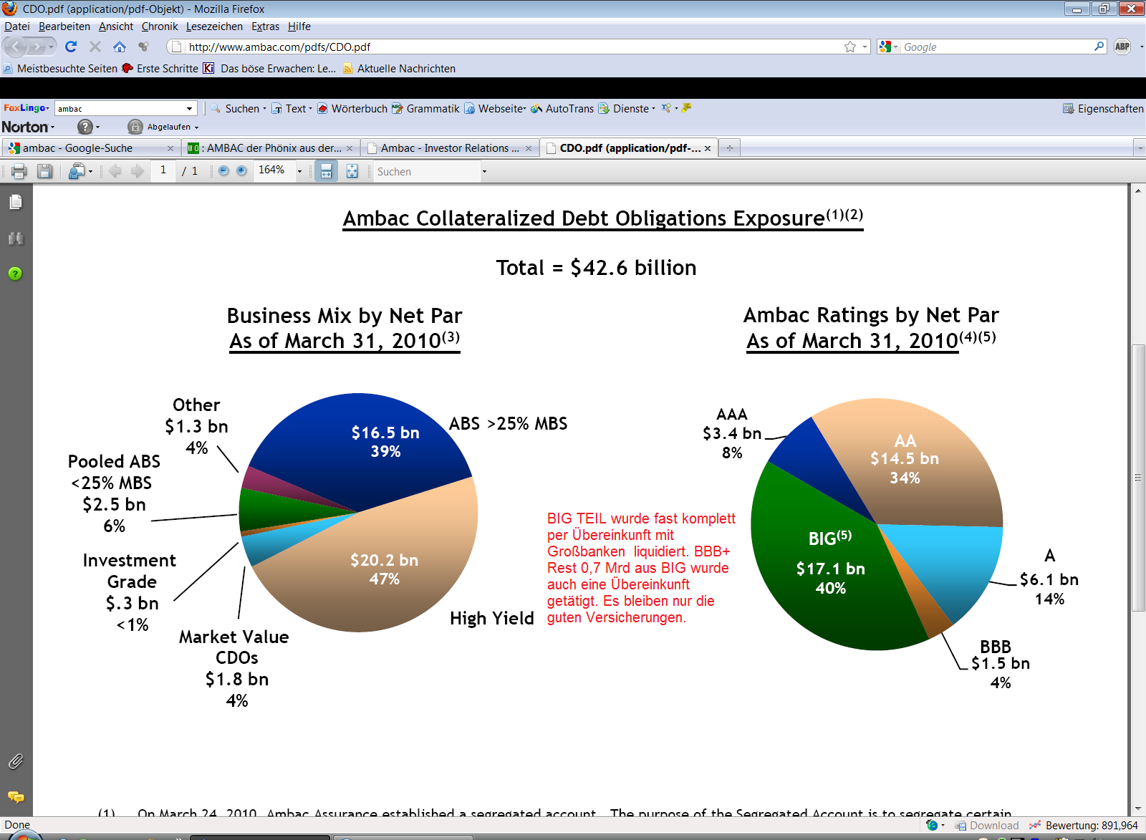Open the Aktuelle Nachrichten feed bookmark

point(399,69)
